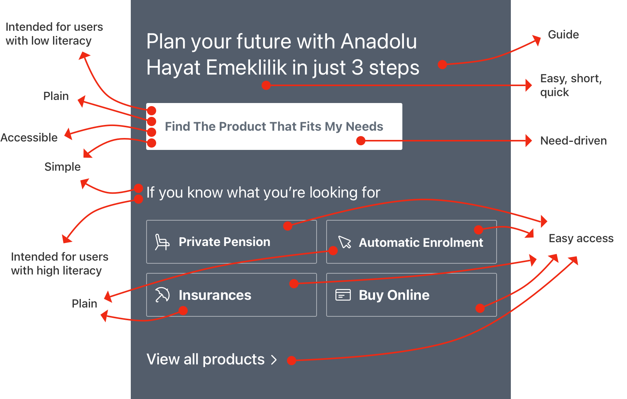Click the credit card icon beside Buy Online
The height and width of the screenshot is (399, 627).
point(343,295)
